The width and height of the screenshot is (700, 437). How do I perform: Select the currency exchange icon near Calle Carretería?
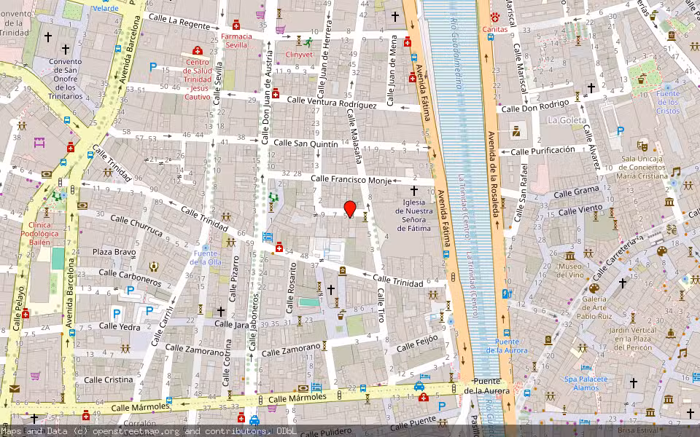(671, 229)
